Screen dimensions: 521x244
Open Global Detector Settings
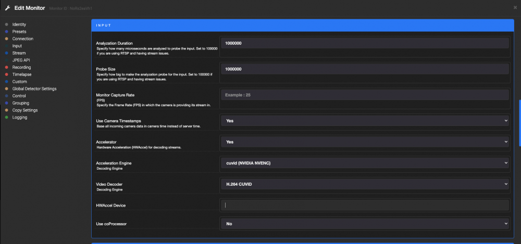[34, 88]
